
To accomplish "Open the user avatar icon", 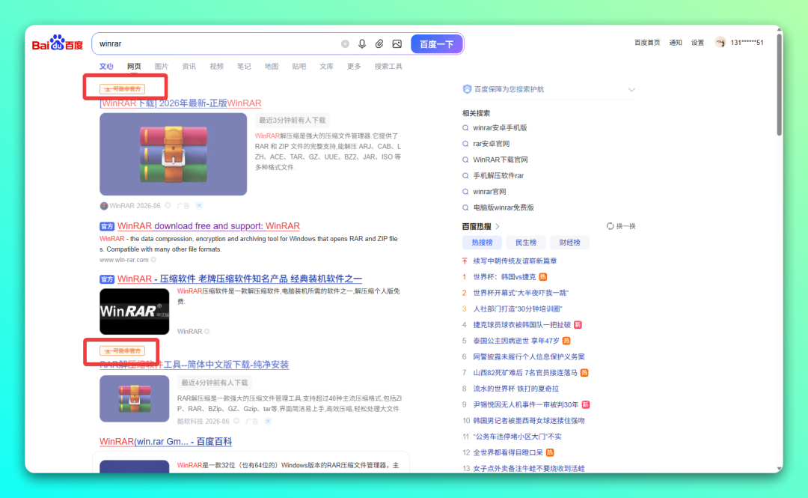I will pos(720,43).
